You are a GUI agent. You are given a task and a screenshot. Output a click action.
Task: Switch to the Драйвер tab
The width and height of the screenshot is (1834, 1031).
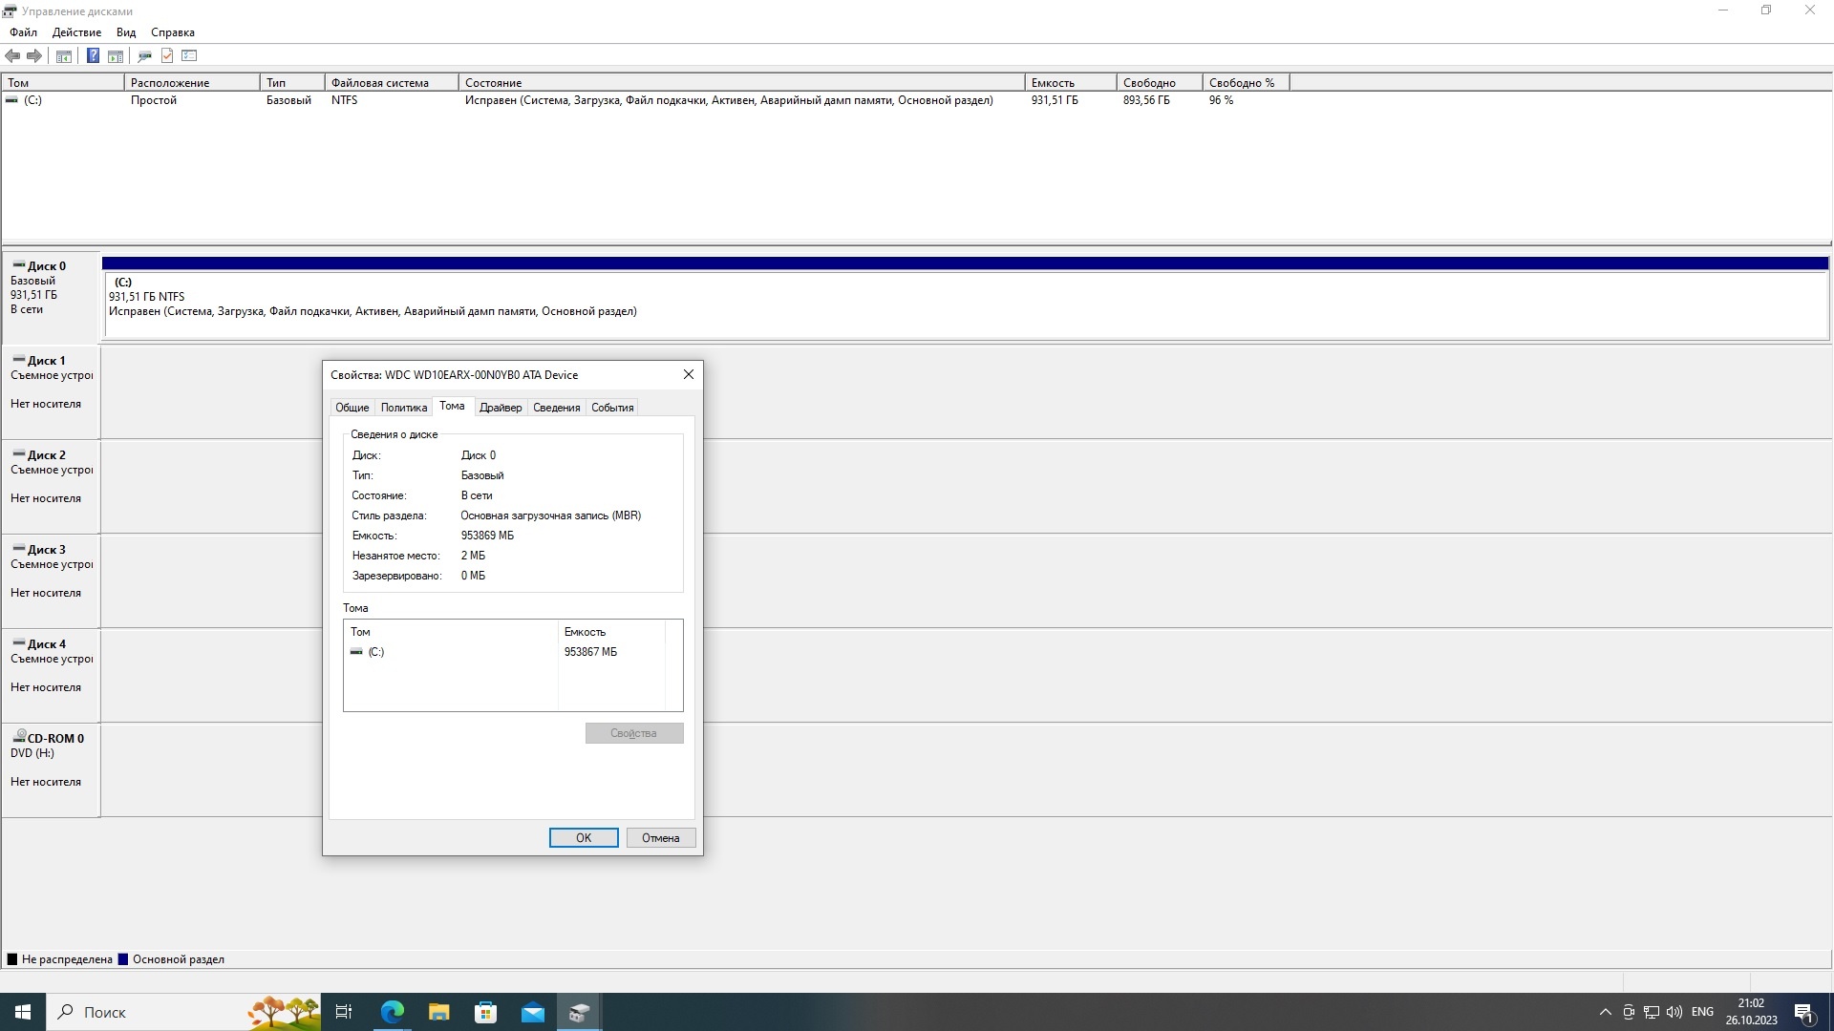pos(501,408)
